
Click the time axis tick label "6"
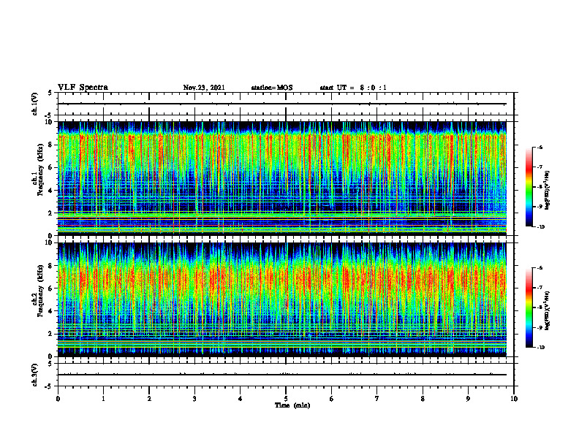point(332,399)
